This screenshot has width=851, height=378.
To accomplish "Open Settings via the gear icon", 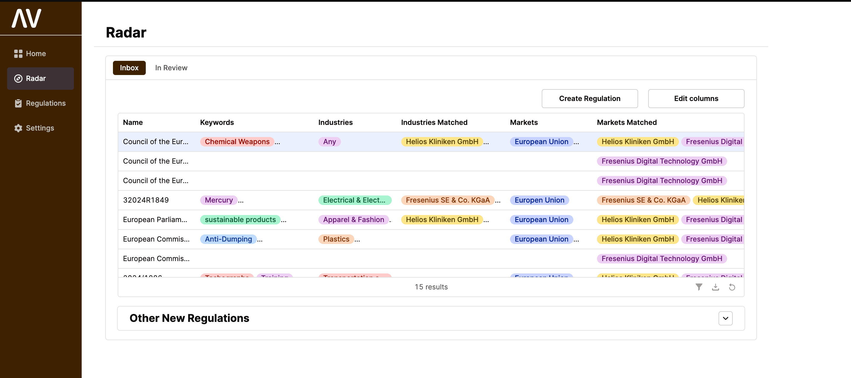I will pos(18,128).
